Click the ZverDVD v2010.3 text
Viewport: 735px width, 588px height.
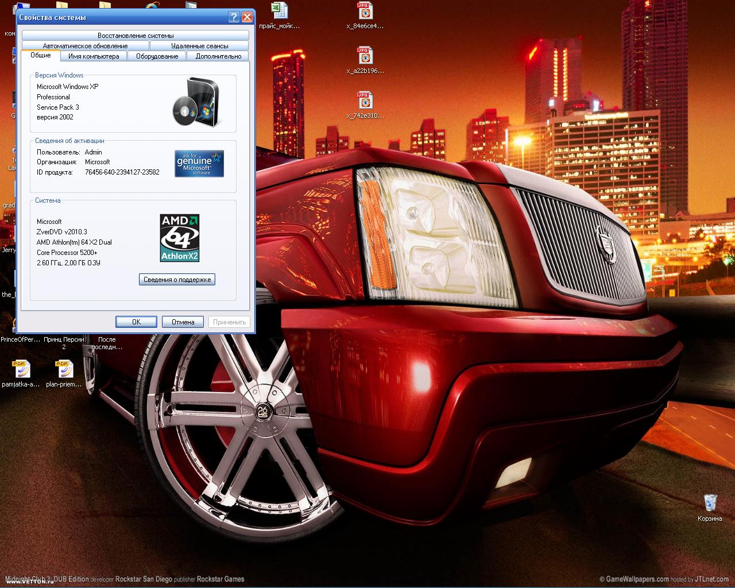[x=62, y=232]
